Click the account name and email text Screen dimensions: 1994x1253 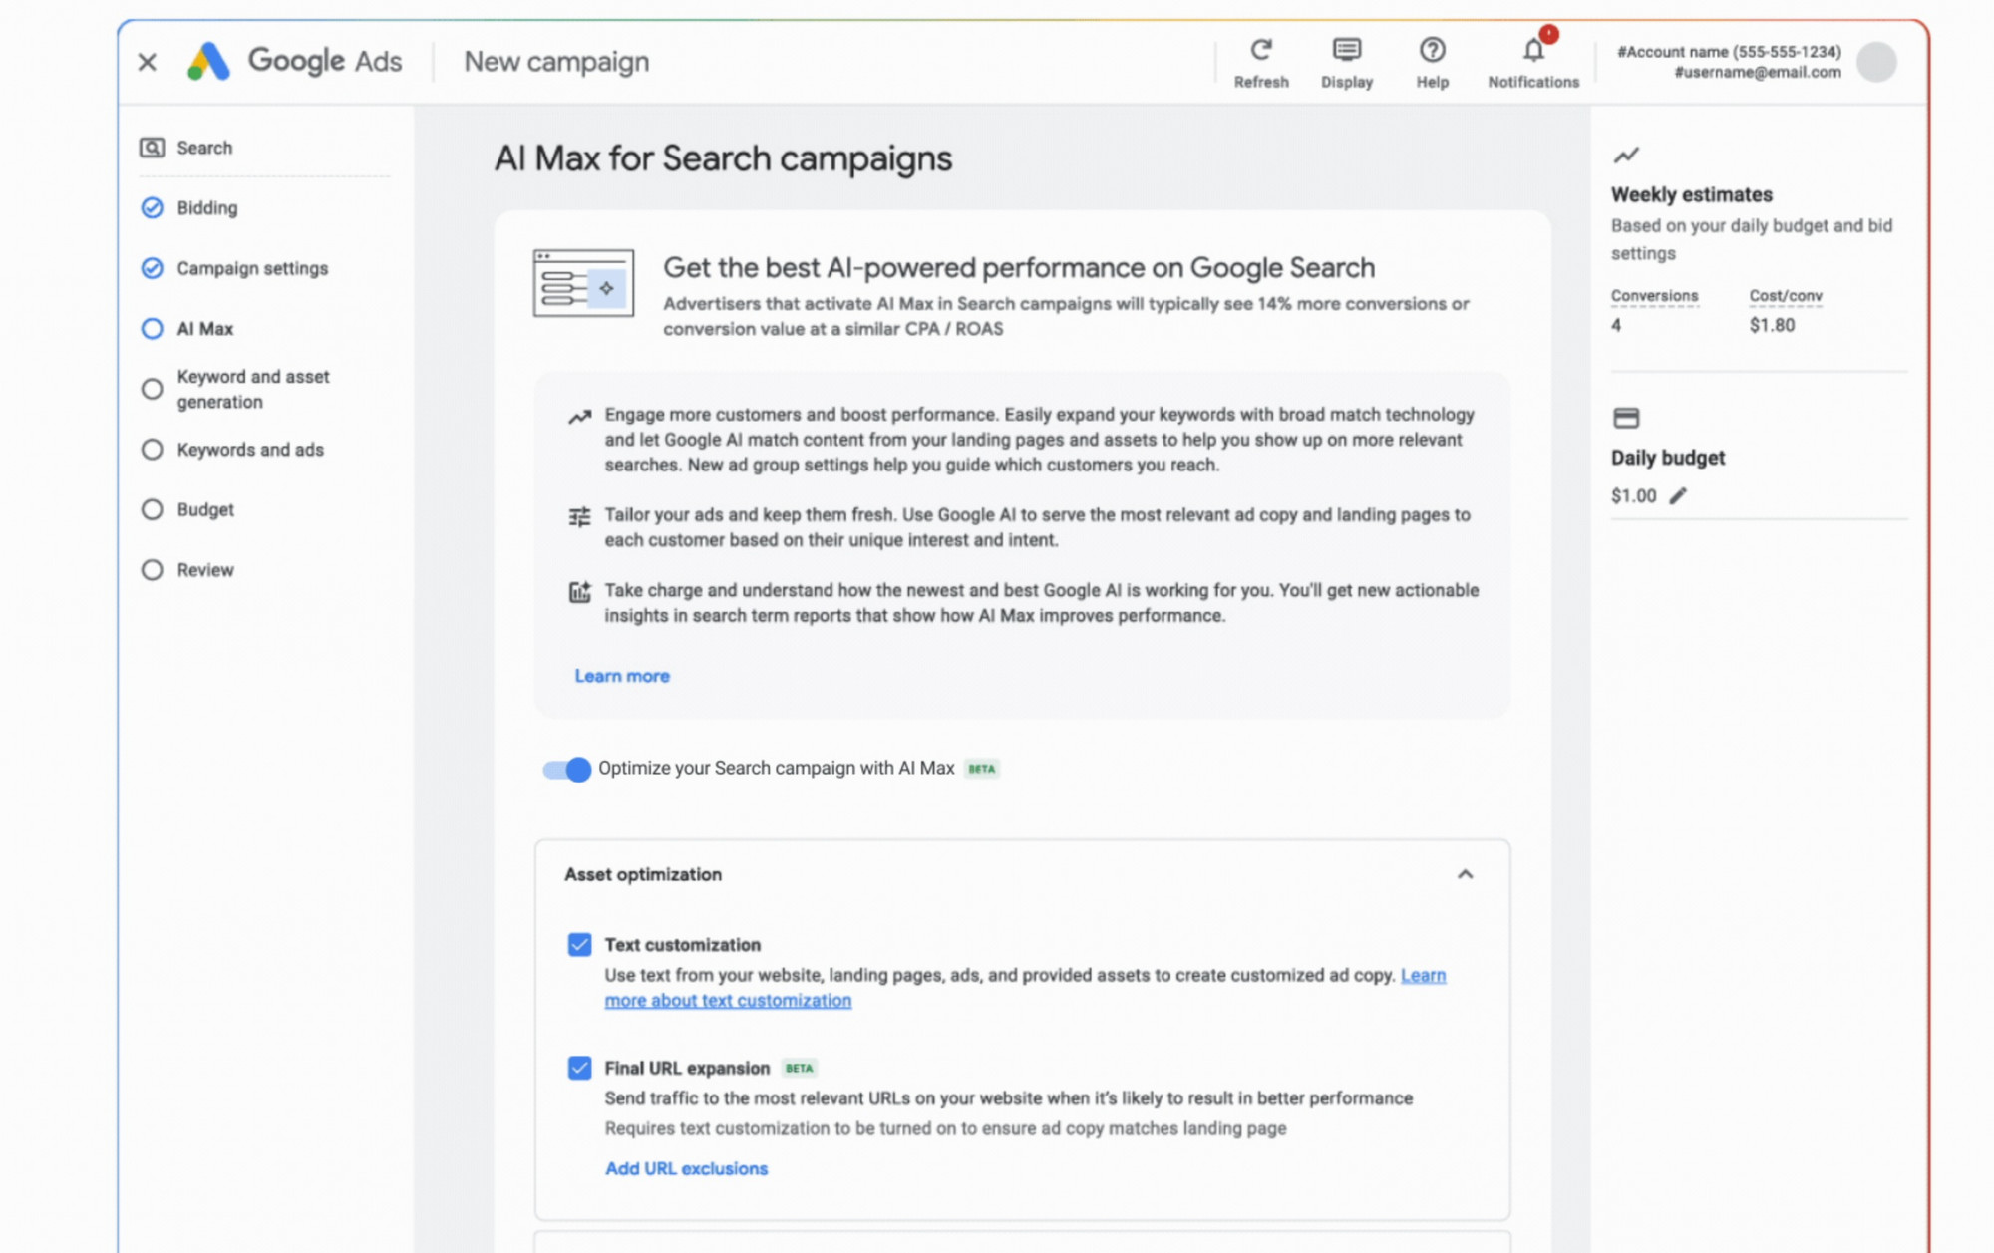(x=1729, y=62)
